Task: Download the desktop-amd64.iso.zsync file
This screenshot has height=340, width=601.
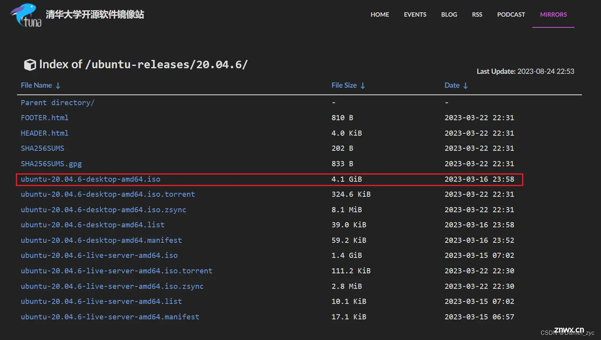Action: tap(103, 210)
